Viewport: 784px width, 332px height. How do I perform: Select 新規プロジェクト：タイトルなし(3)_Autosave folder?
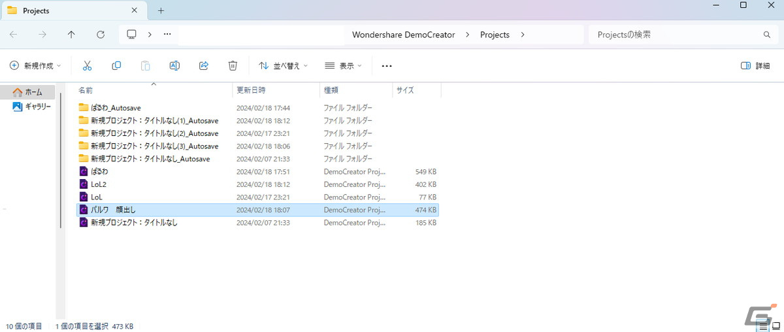(257, 146)
